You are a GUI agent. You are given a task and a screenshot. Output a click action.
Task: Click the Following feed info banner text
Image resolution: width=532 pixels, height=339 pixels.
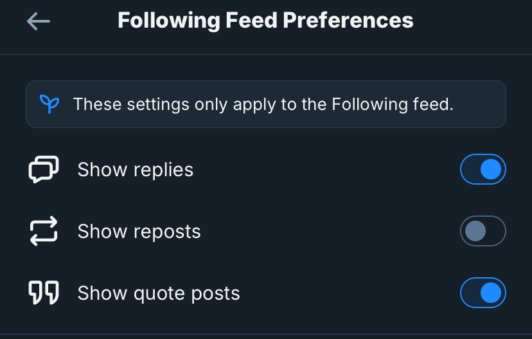pos(263,104)
